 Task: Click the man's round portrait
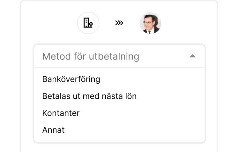[x=151, y=23]
